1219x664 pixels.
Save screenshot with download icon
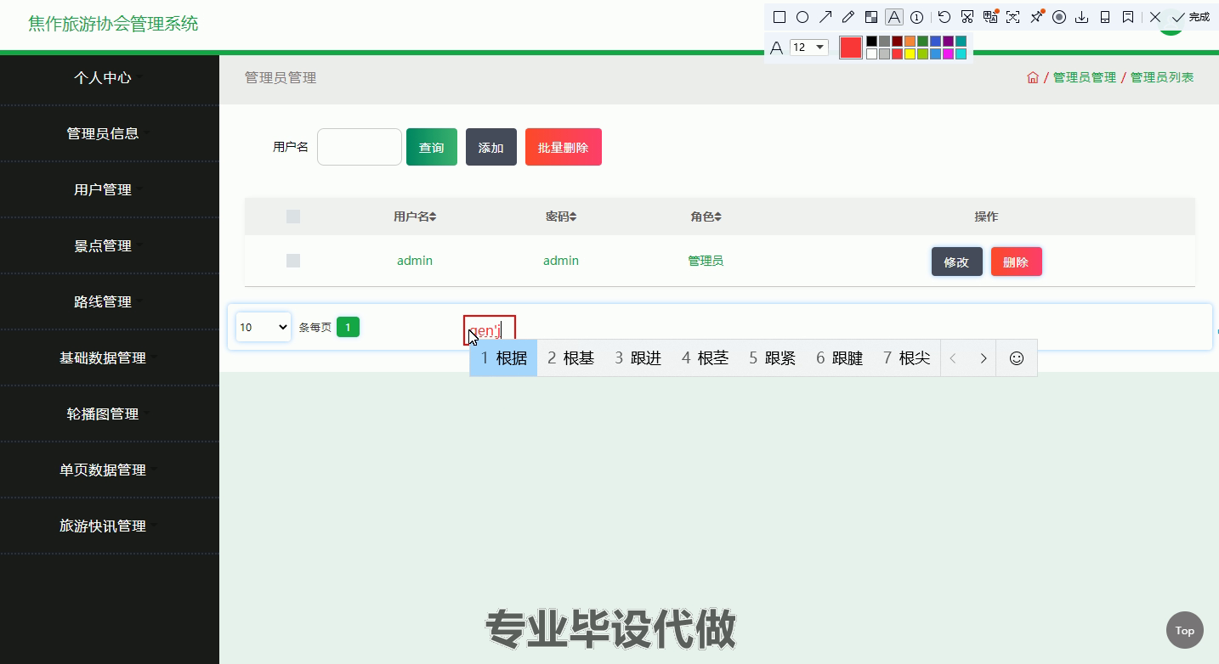[1082, 17]
